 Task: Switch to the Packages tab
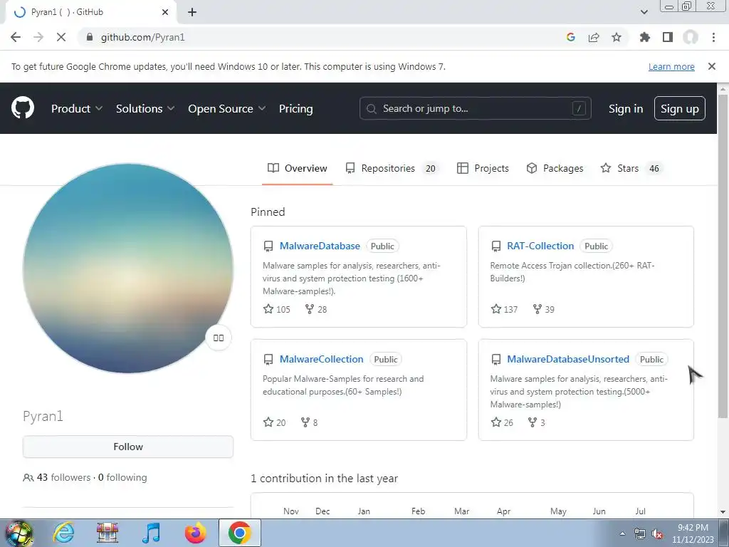pyautogui.click(x=555, y=168)
